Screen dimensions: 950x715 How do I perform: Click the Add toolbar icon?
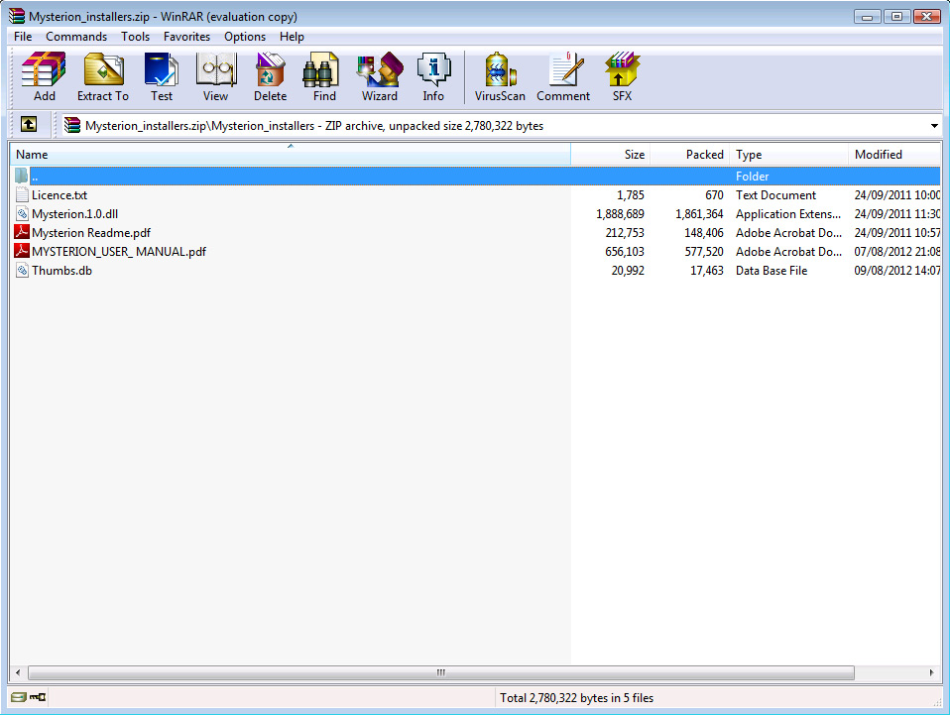pyautogui.click(x=44, y=77)
